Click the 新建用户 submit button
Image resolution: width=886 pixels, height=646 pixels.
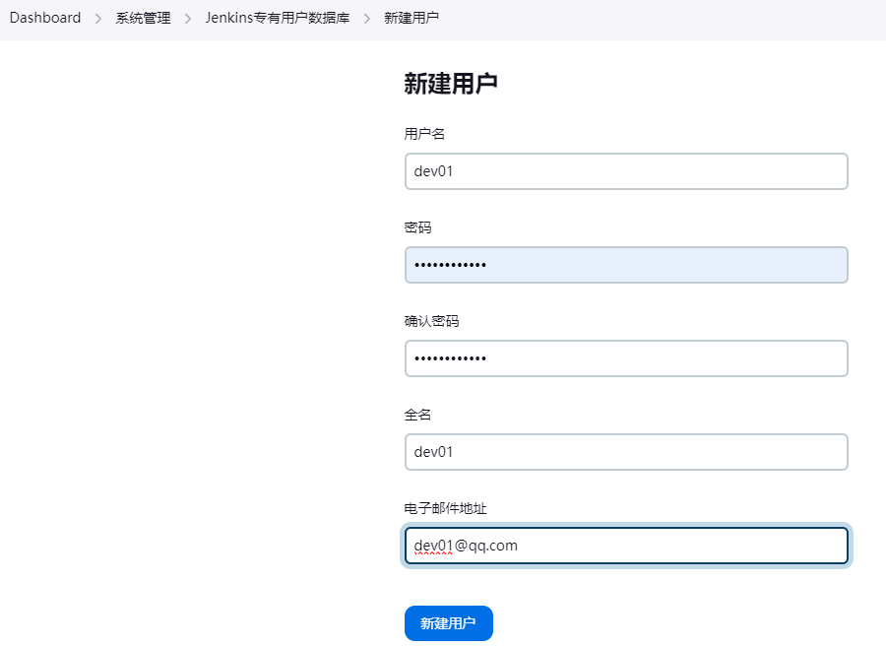tap(448, 622)
